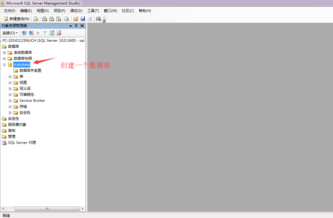Image resolution: width=333 pixels, height=218 pixels.
Task: Click the Save toolbar icon
Action: click(83, 19)
